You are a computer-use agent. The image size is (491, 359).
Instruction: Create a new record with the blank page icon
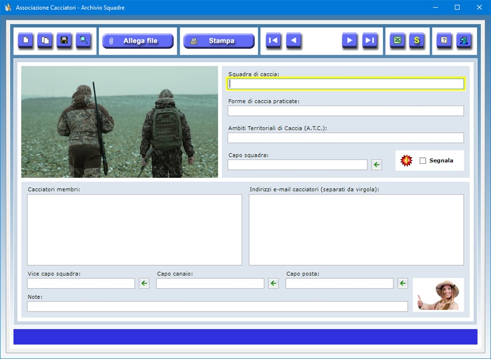coord(26,40)
